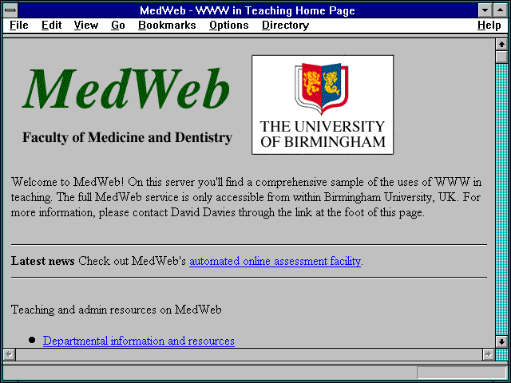Click the MedWeb title graphic
This screenshot has height=383, width=511.
point(126,89)
